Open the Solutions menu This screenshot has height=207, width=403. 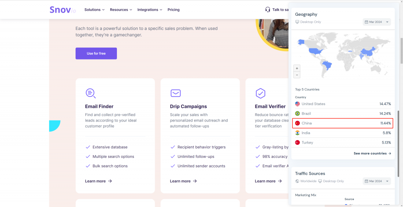click(94, 10)
